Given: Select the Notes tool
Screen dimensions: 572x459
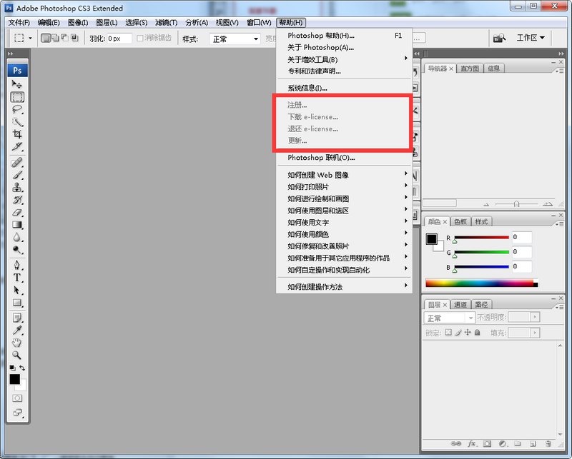Looking at the screenshot, I should (x=16, y=318).
